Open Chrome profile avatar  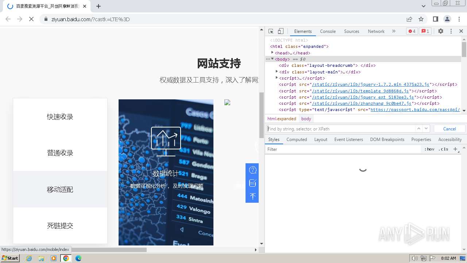coord(447,19)
